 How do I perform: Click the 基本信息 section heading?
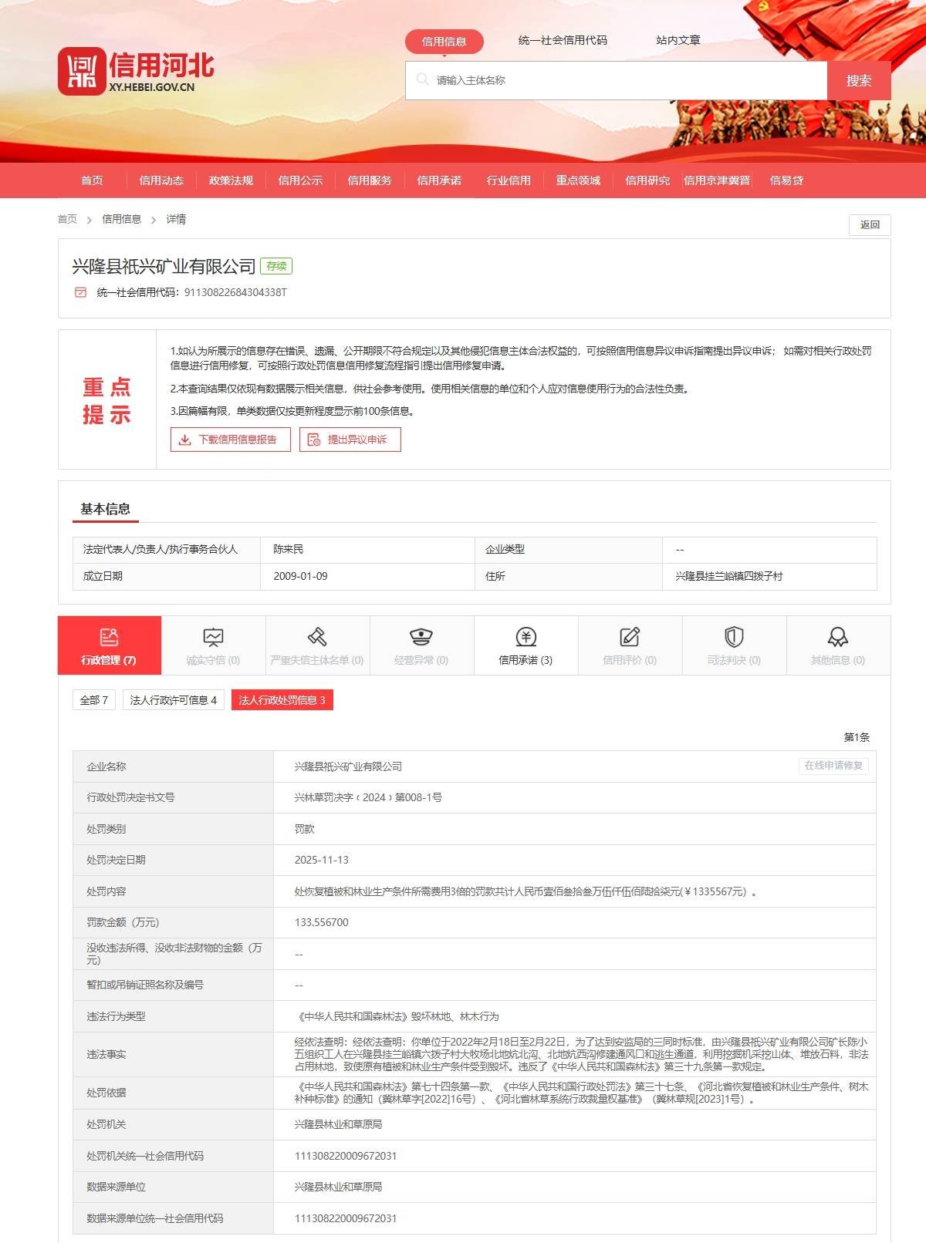pos(106,509)
